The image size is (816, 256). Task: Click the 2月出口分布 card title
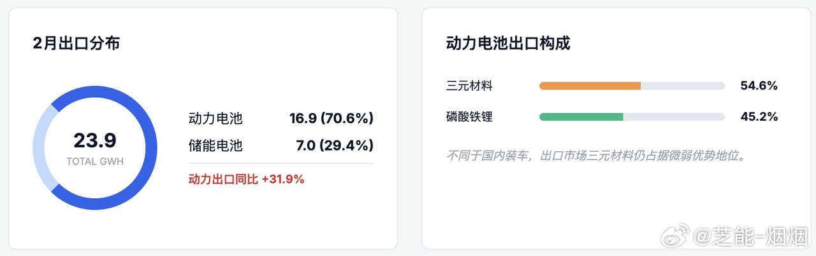(76, 43)
